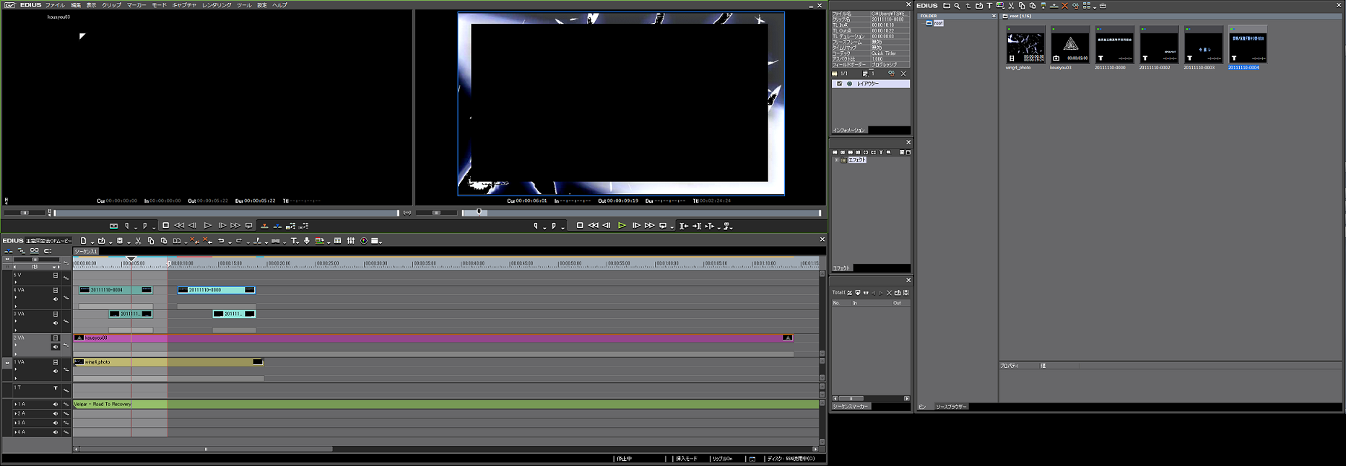This screenshot has height=466, width=1346.
Task: Click the Add Title (T) icon in the bin toolbar
Action: tap(989, 6)
